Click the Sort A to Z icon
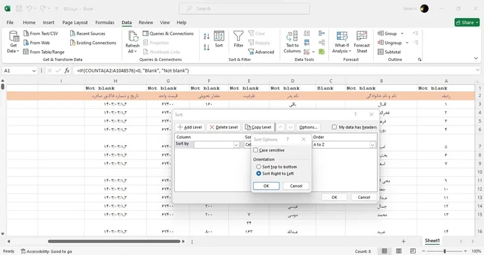This screenshot has height=255, width=484. coord(206,36)
